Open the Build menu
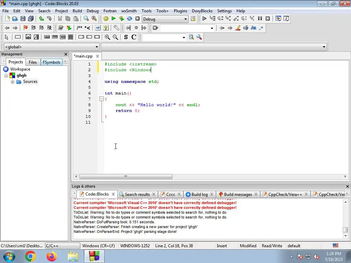This screenshot has width=351, height=263. [77, 11]
